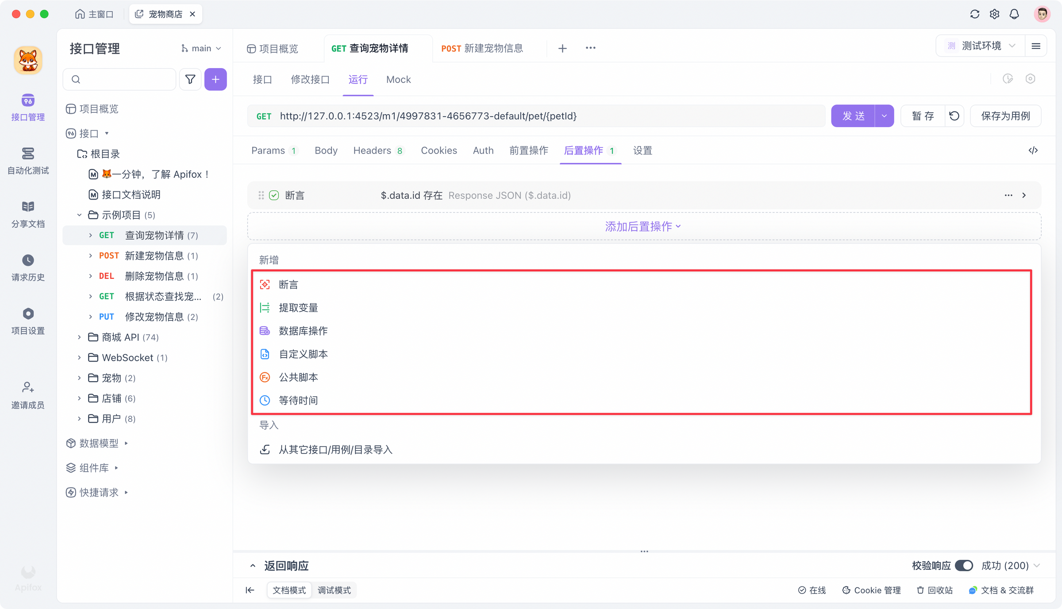Click 保存为用例 to save as case

pos(1005,116)
